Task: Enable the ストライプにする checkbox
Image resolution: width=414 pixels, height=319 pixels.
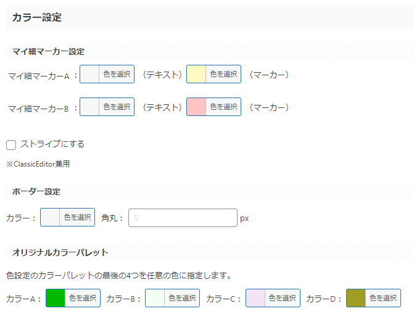Action: click(x=11, y=145)
